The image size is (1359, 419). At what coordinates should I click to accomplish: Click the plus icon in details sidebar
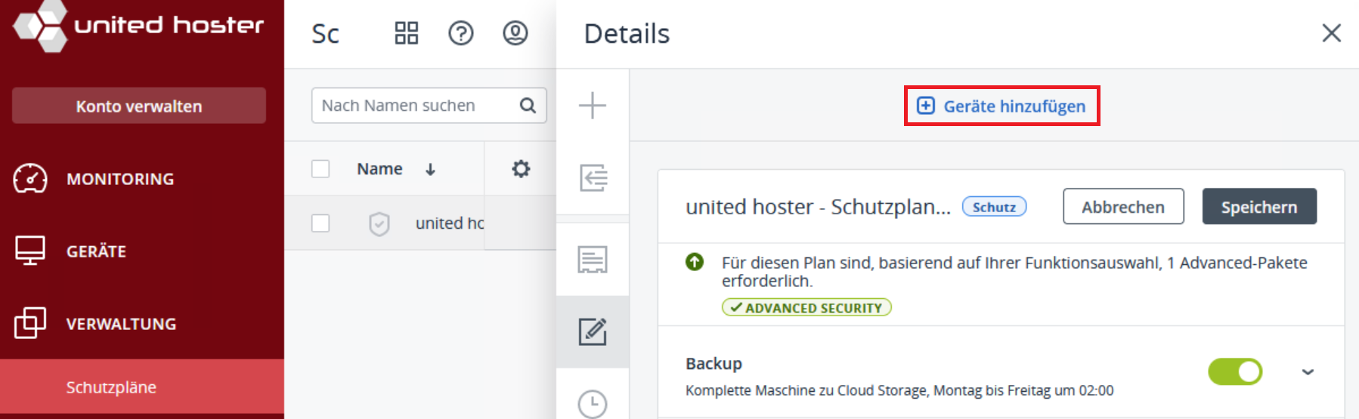593,105
